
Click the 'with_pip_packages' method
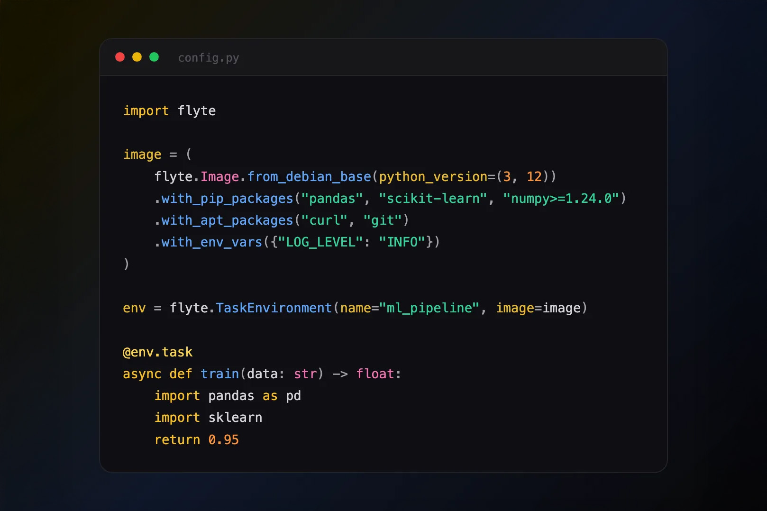(228, 198)
